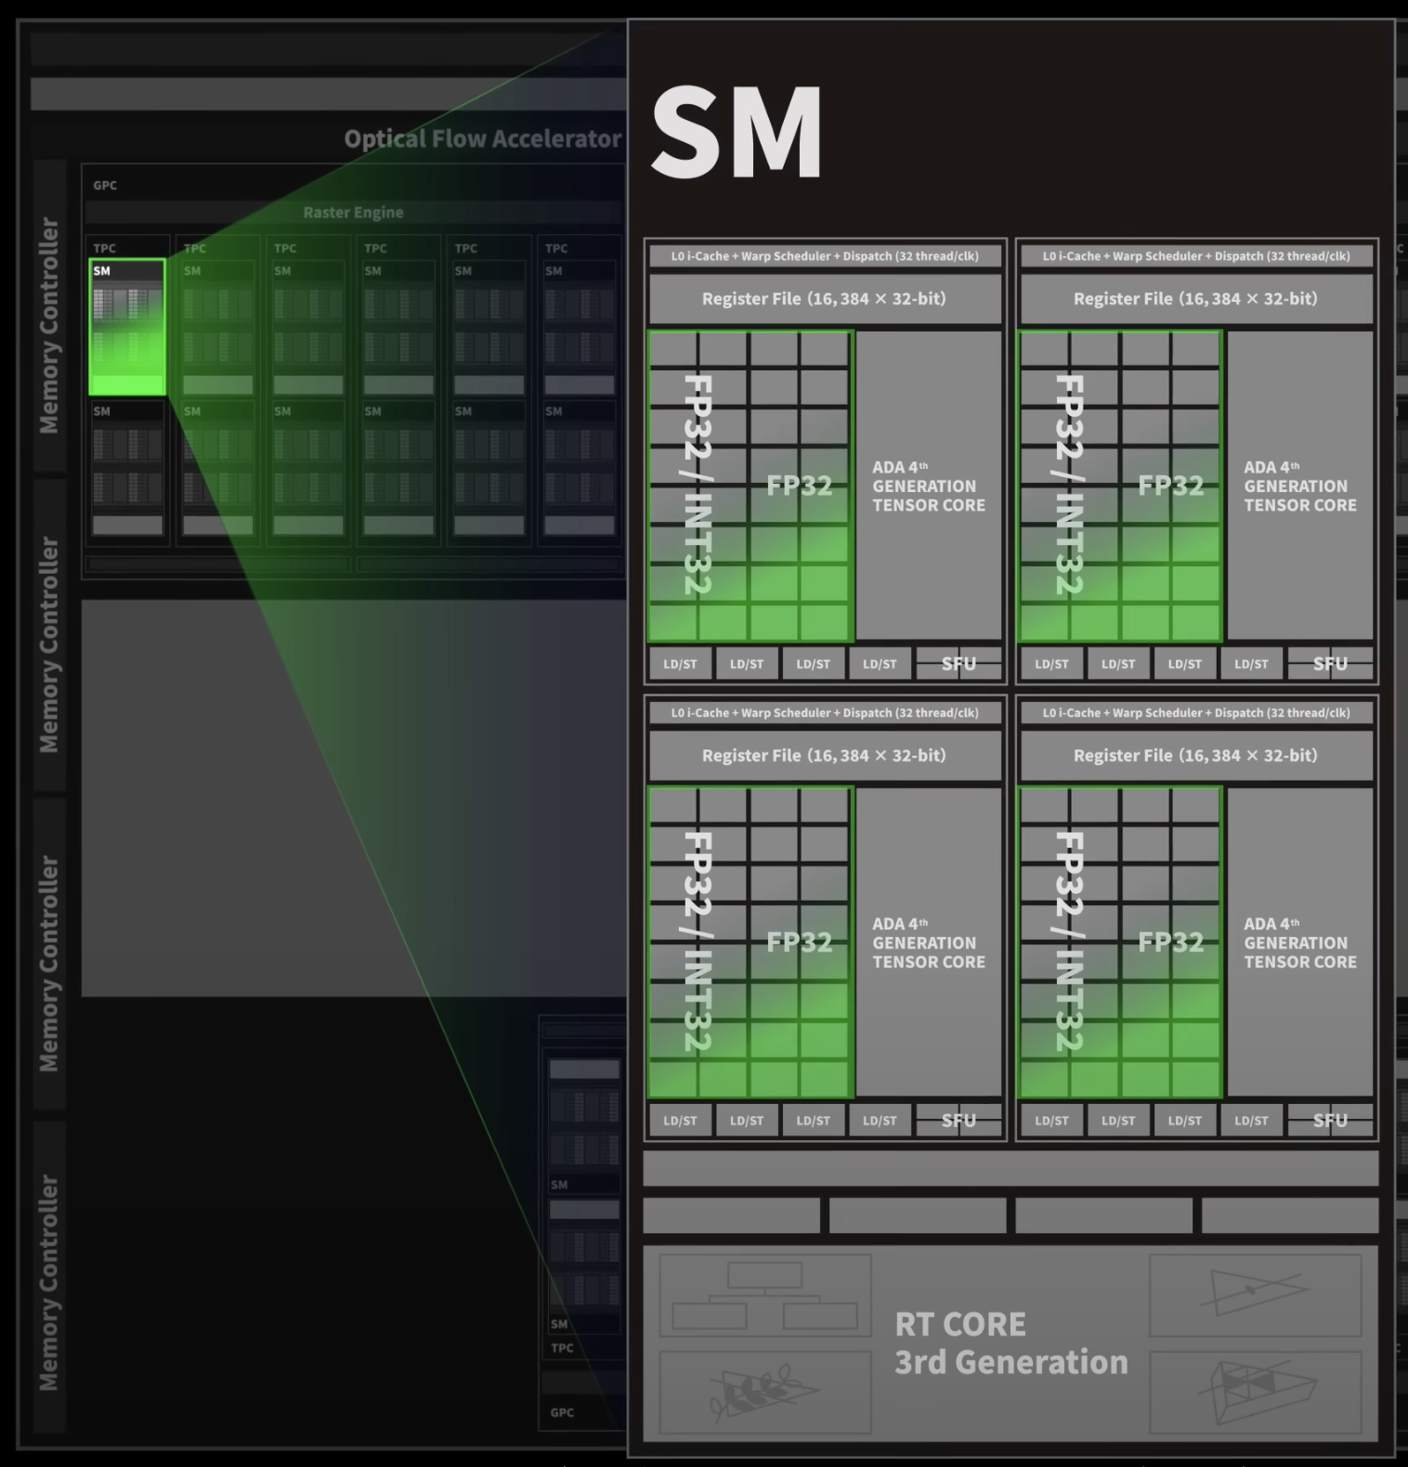Image resolution: width=1408 pixels, height=1467 pixels.
Task: Click the ray-triangle intersection icon in RT Core
Action: pyautogui.click(x=1255, y=1294)
